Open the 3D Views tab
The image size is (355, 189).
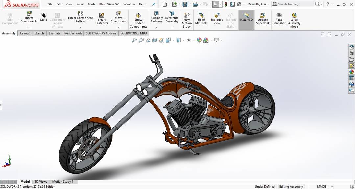[41, 182]
